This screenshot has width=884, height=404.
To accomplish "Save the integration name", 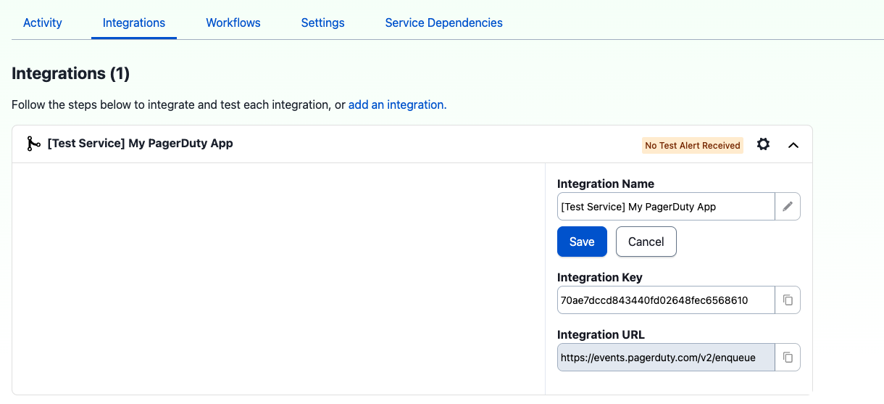I will tap(582, 242).
